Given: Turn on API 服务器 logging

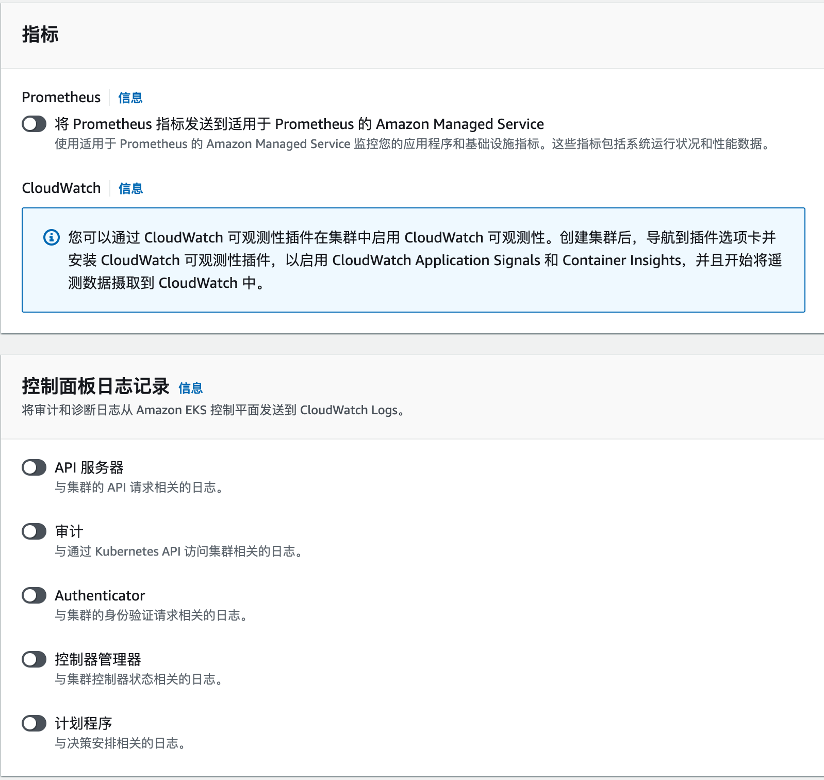Looking at the screenshot, I should pyautogui.click(x=34, y=467).
